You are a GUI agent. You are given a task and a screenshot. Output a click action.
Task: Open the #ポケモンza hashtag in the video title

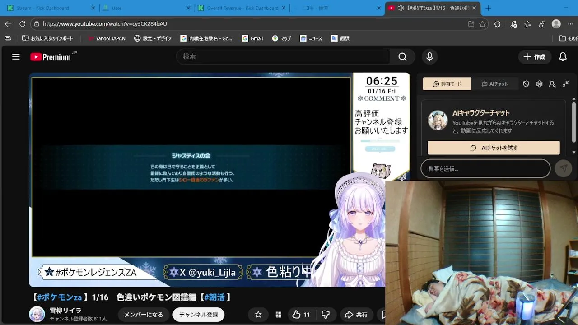59,297
